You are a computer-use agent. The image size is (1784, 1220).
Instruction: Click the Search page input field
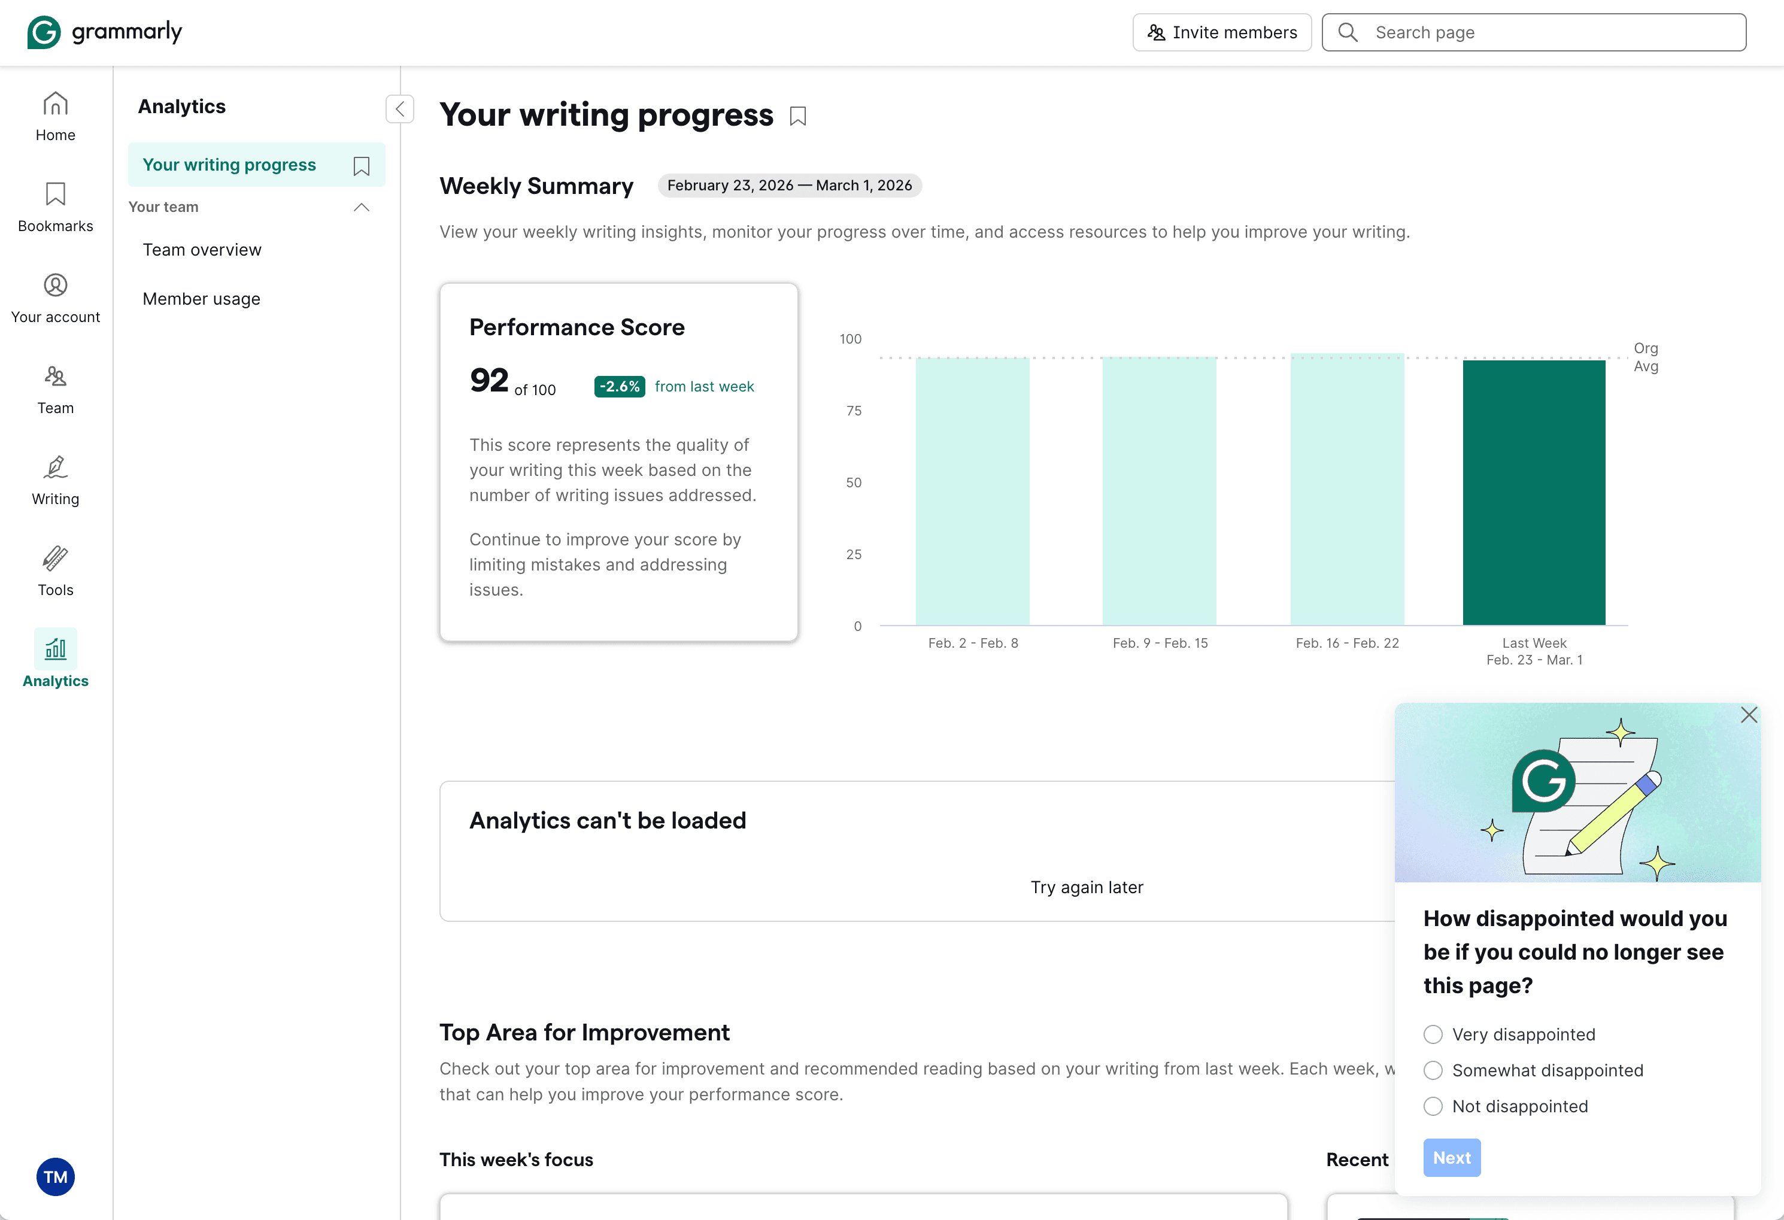point(1533,32)
